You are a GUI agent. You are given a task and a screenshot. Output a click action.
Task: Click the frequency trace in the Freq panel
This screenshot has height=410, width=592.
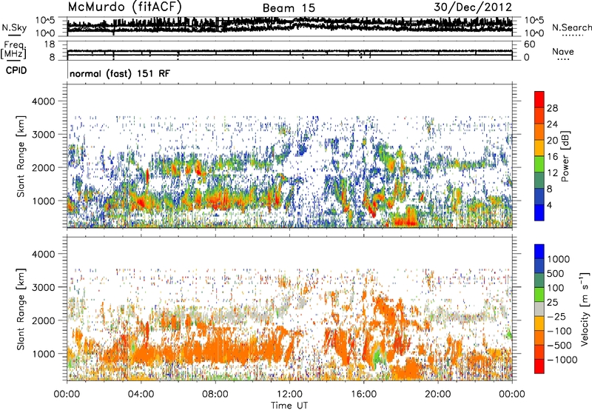click(289, 51)
